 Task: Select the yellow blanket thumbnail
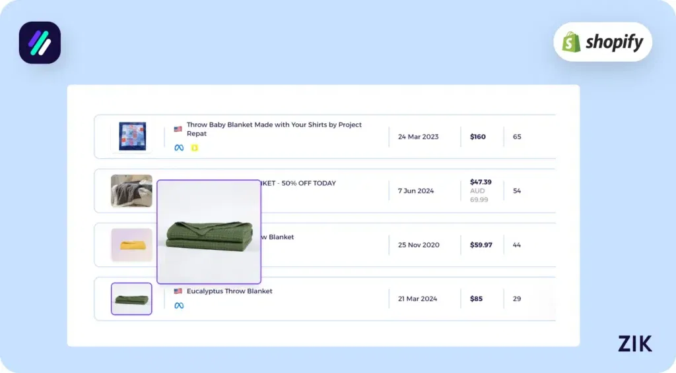coord(131,245)
